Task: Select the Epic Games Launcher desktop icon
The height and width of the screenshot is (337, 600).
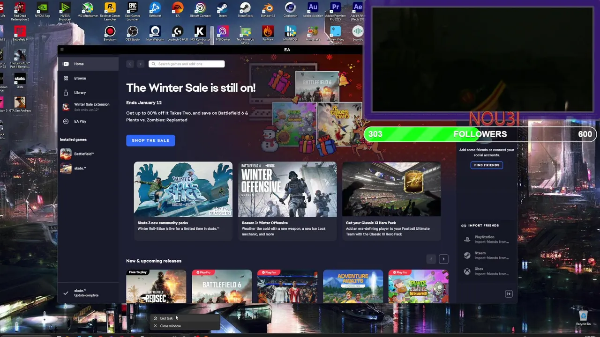Action: (133, 12)
